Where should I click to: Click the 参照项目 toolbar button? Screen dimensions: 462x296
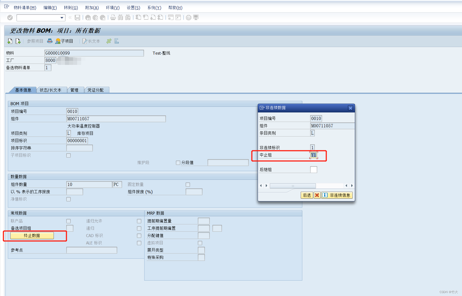(35, 41)
